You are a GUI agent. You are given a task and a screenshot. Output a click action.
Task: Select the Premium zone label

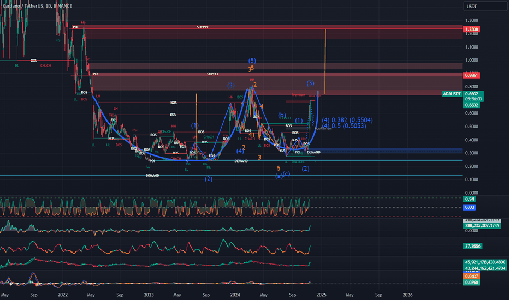(298, 95)
